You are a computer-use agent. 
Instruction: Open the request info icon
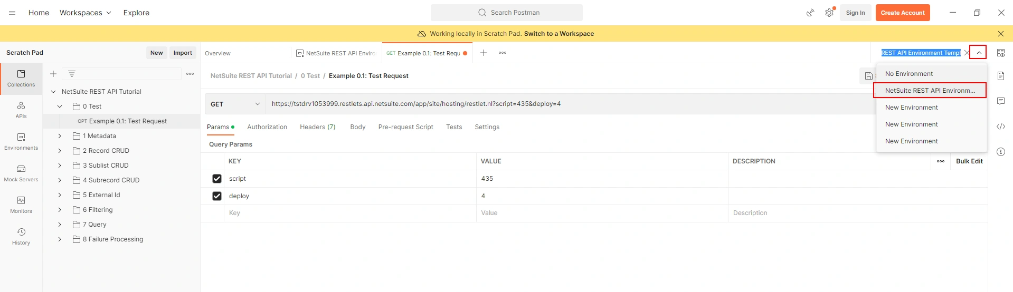pos(1001,152)
